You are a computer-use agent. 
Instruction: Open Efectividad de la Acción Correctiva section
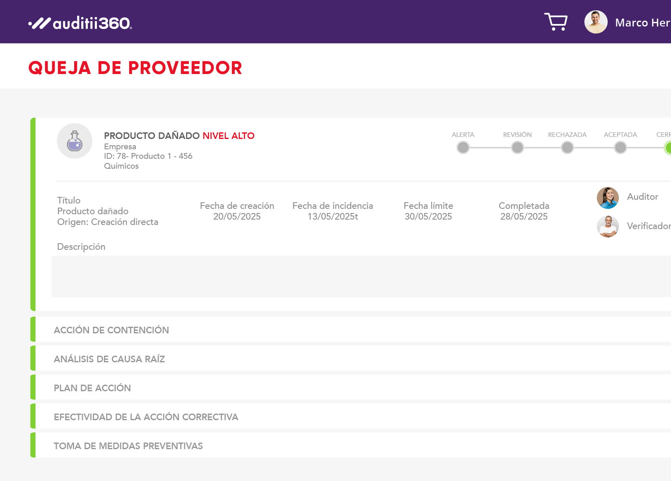(146, 417)
